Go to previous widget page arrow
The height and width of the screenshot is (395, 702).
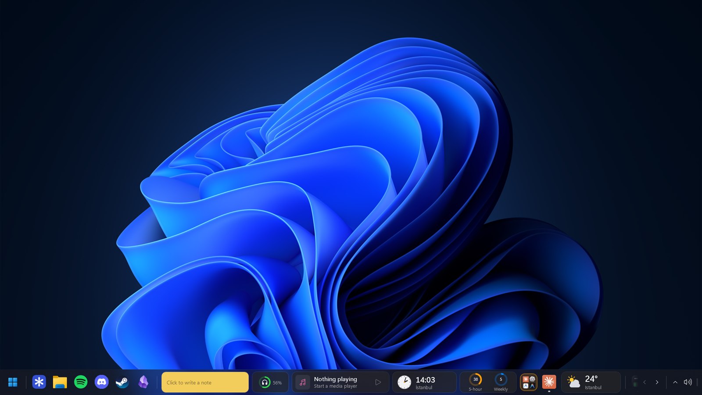[x=645, y=382]
